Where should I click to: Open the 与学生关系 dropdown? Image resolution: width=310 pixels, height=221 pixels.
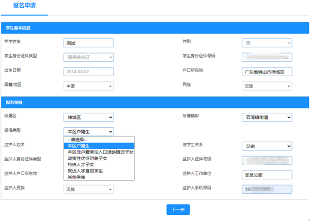click(x=267, y=146)
